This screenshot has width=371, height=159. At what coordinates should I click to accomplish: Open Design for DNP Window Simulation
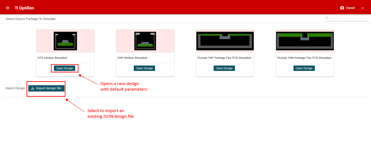pos(144,68)
